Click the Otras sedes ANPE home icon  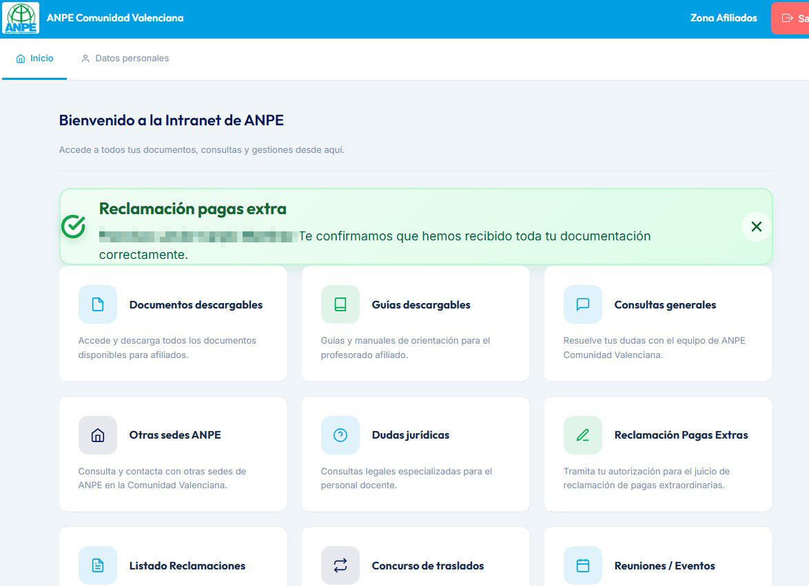[x=98, y=435]
